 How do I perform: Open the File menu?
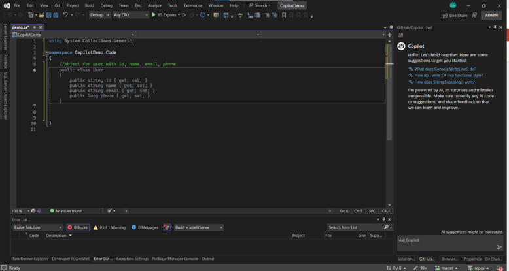click(x=17, y=5)
